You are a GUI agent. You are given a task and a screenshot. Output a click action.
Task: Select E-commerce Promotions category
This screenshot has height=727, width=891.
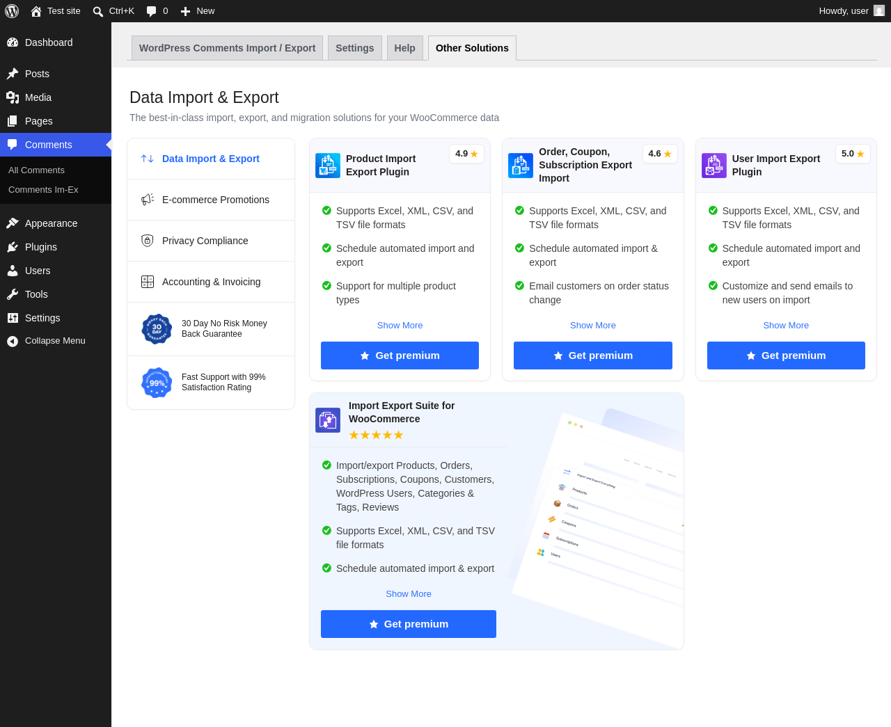point(211,200)
